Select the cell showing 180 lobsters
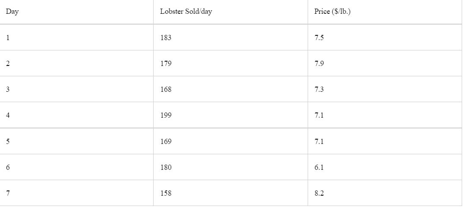 click(230, 167)
